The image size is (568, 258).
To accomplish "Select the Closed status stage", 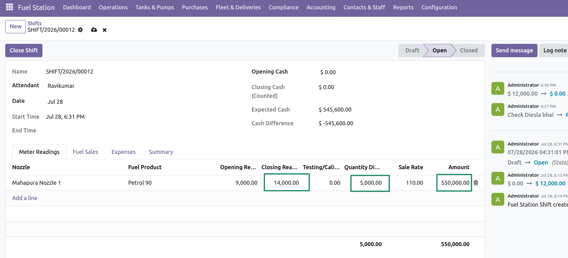I will pos(469,50).
